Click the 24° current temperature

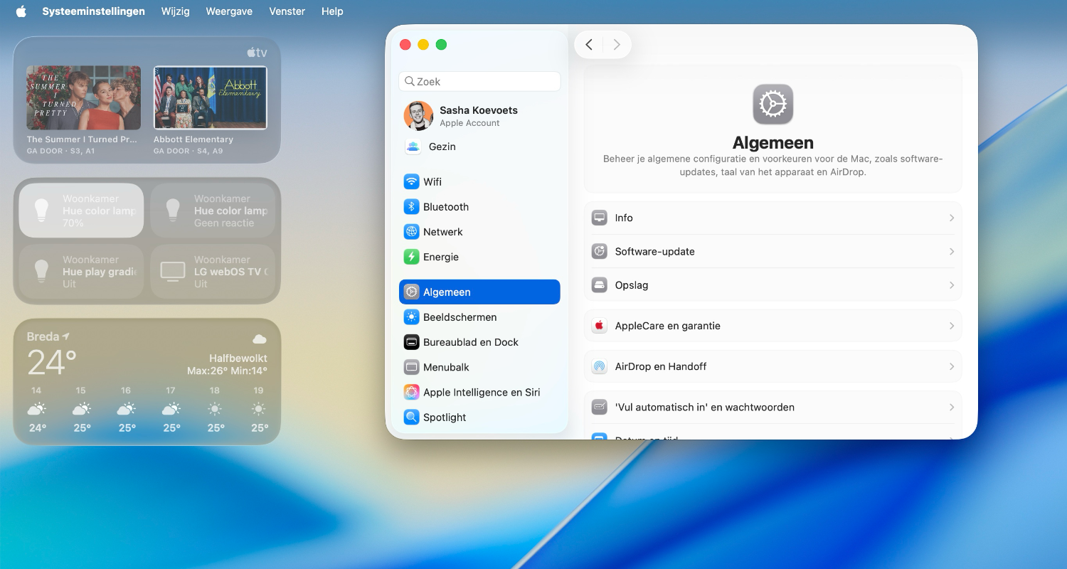point(52,363)
